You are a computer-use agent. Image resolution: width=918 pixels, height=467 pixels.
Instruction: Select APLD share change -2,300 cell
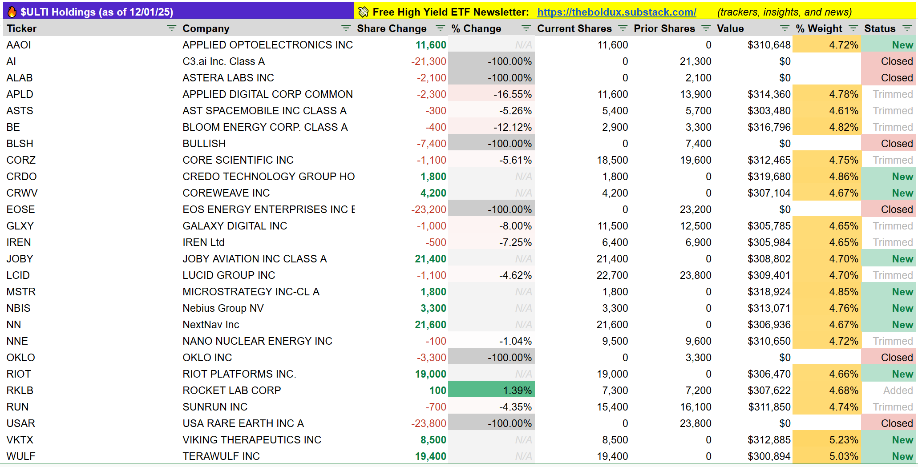click(401, 94)
